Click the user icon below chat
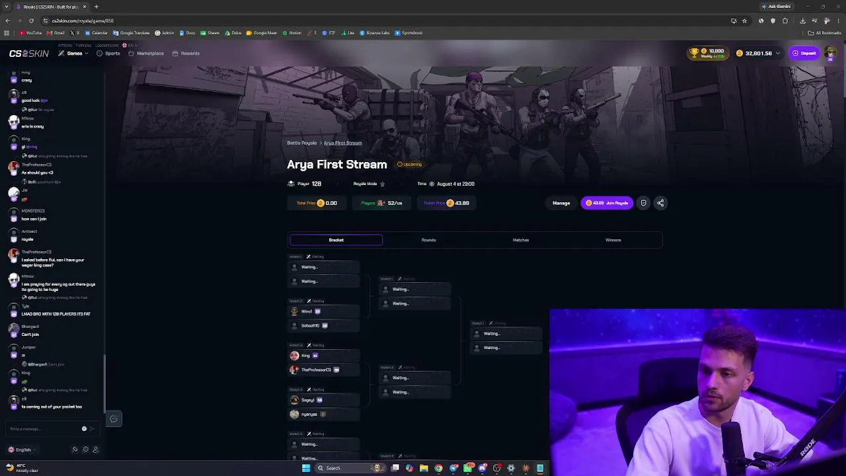The image size is (846, 476). click(x=95, y=450)
